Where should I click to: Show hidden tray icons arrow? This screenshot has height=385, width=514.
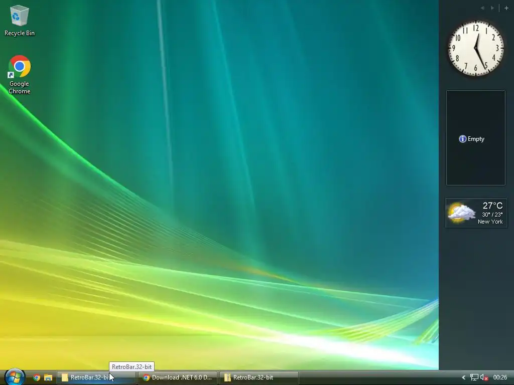pos(463,377)
